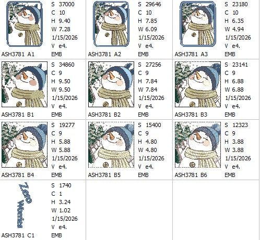260x240 pixels.
Task: Click the height 9.50 value for B1
Action: click(64, 81)
